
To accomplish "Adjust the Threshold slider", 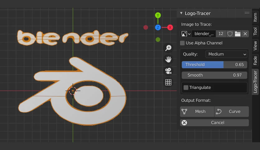I will 214,64.
